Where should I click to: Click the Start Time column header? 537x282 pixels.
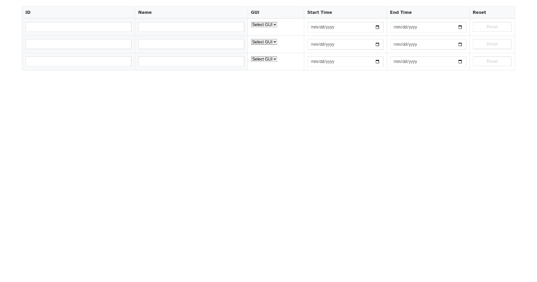320,13
